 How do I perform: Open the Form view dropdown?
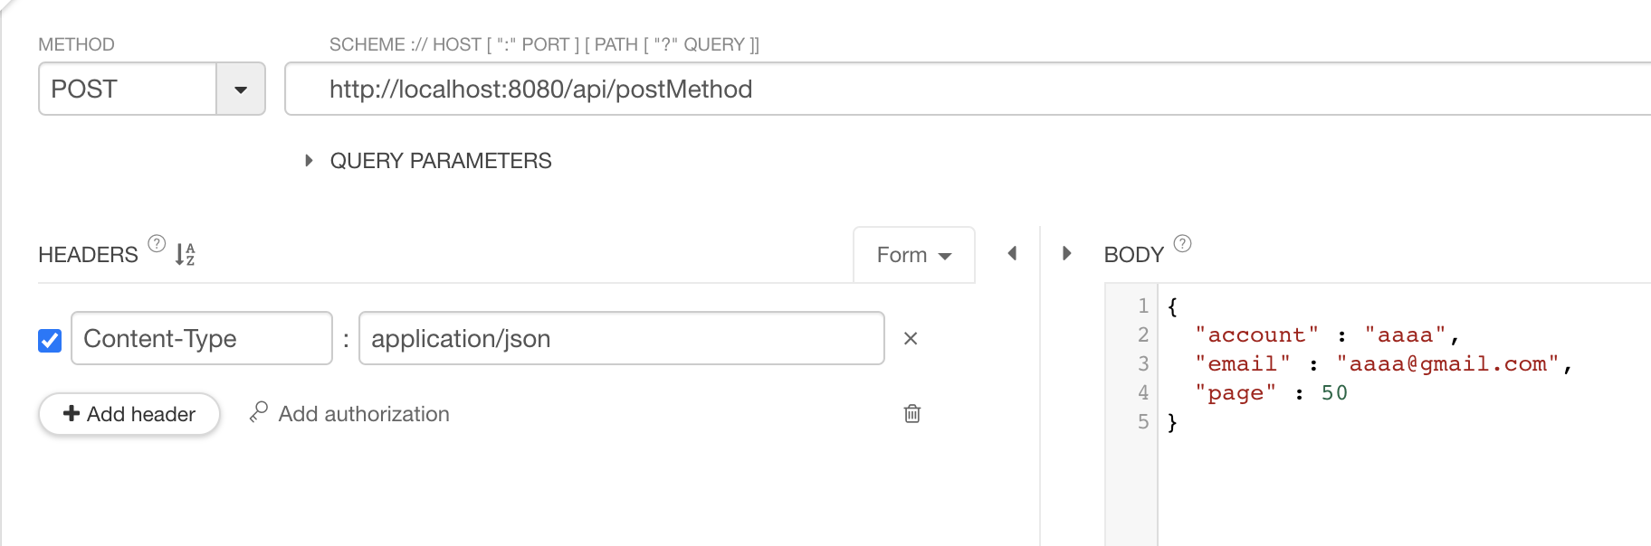click(914, 255)
